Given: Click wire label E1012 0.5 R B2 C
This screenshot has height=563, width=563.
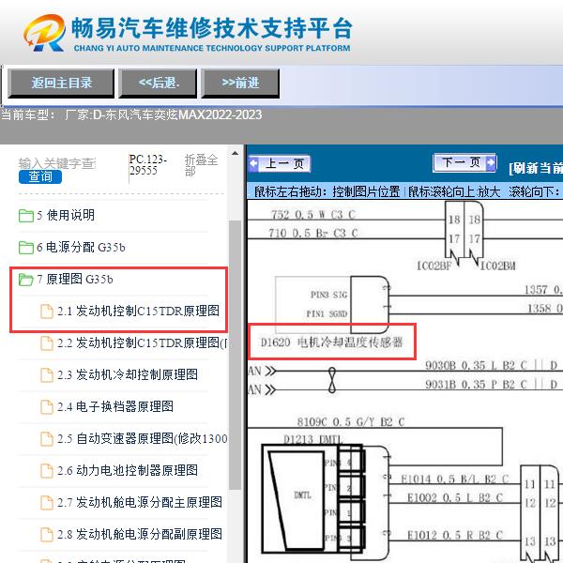Looking at the screenshot, I should 455,536.
